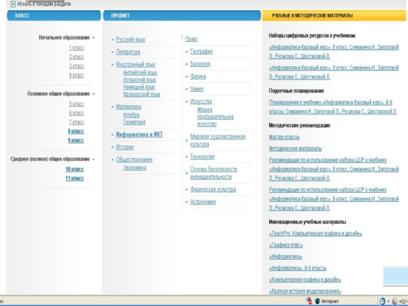Screen dimensions: 408x306
Task: Open the 8 класс link
Action: click(x=76, y=131)
